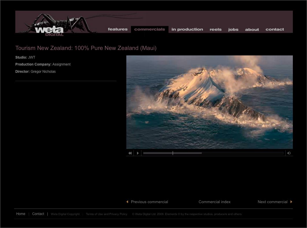307x228 pixels.
Task: Click the page title 'Tourism New Zealand: 100% Pure New Zealand (Maui)'
Action: pos(86,48)
